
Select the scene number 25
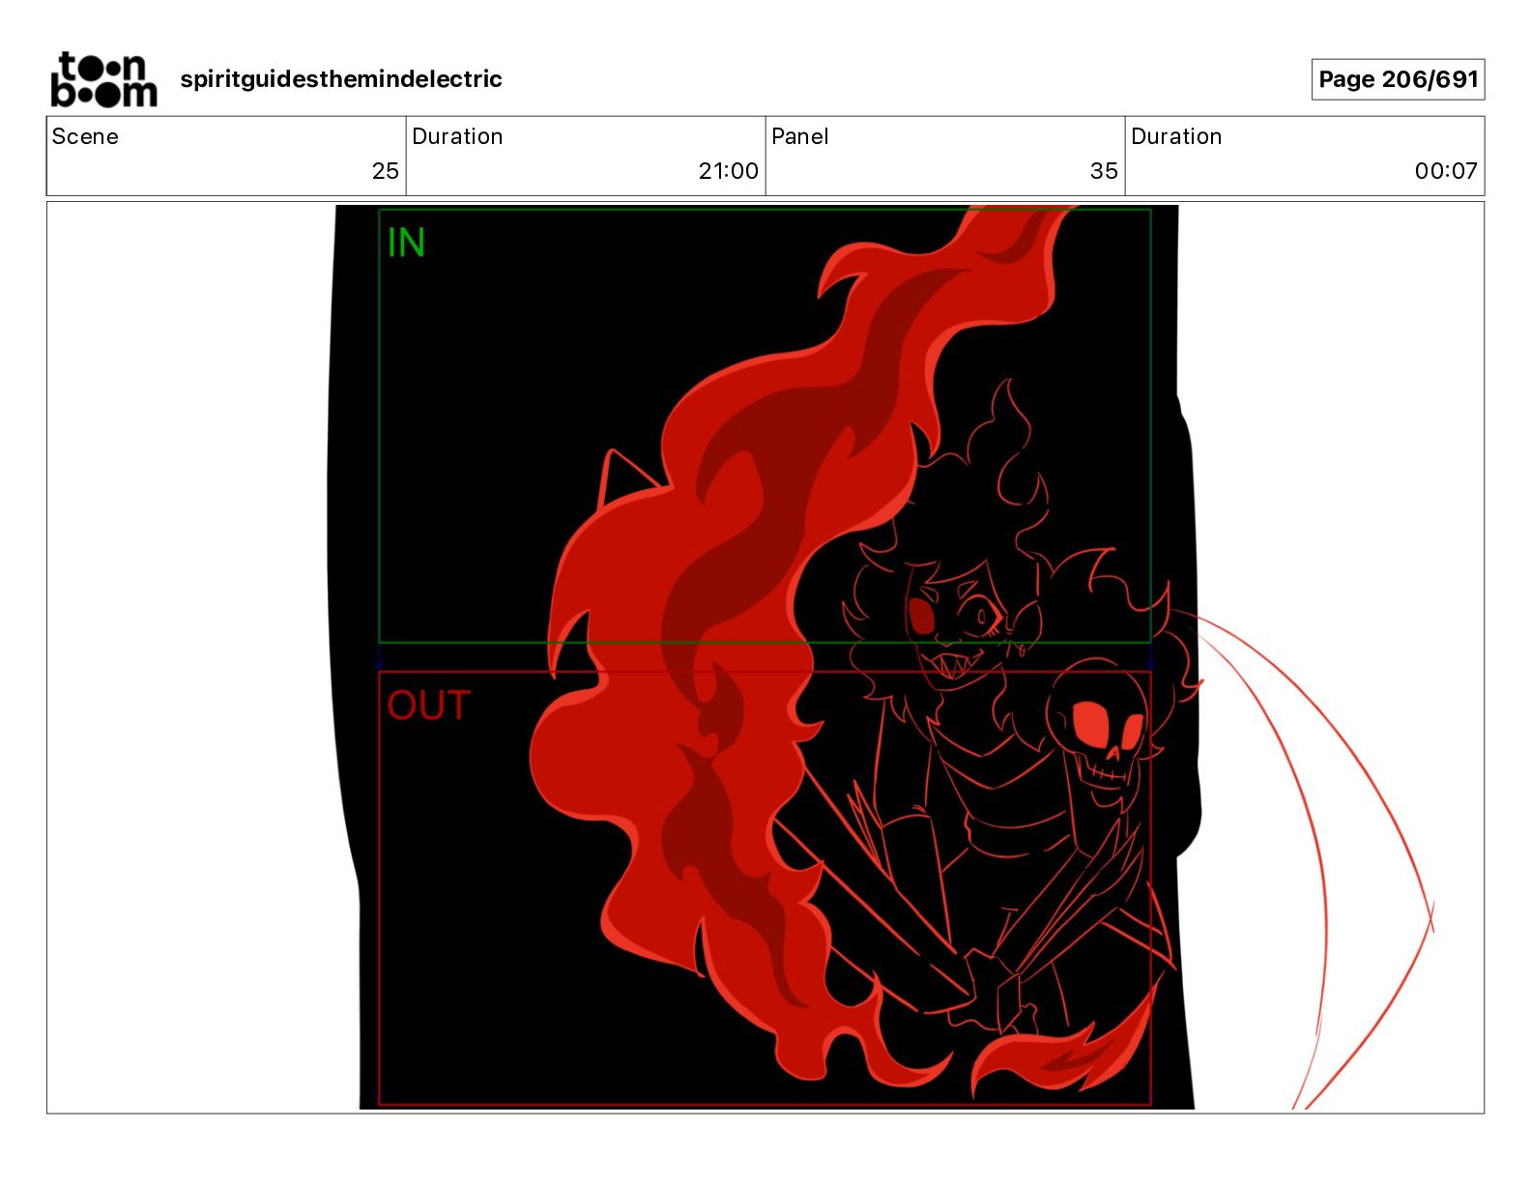(385, 171)
